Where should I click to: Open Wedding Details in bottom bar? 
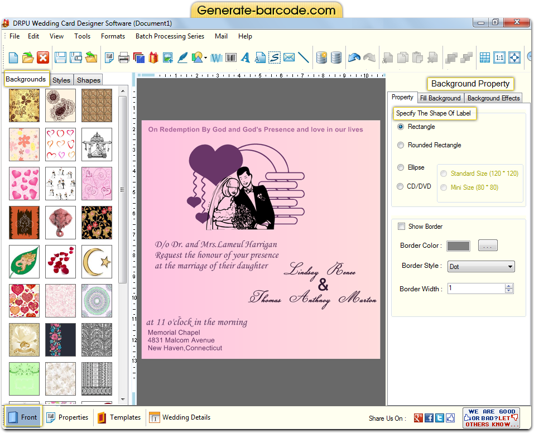point(180,417)
